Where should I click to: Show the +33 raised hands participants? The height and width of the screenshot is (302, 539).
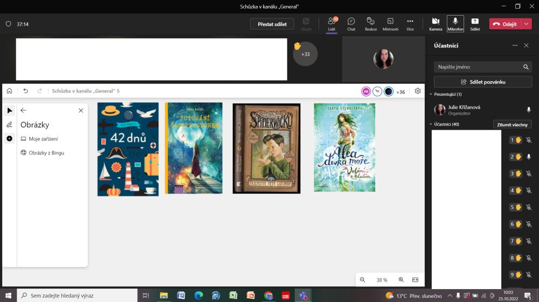pos(305,54)
